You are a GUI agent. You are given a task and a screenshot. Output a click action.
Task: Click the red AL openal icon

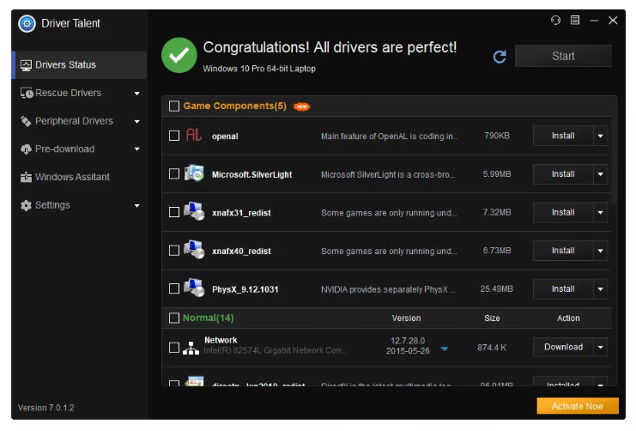(x=193, y=135)
